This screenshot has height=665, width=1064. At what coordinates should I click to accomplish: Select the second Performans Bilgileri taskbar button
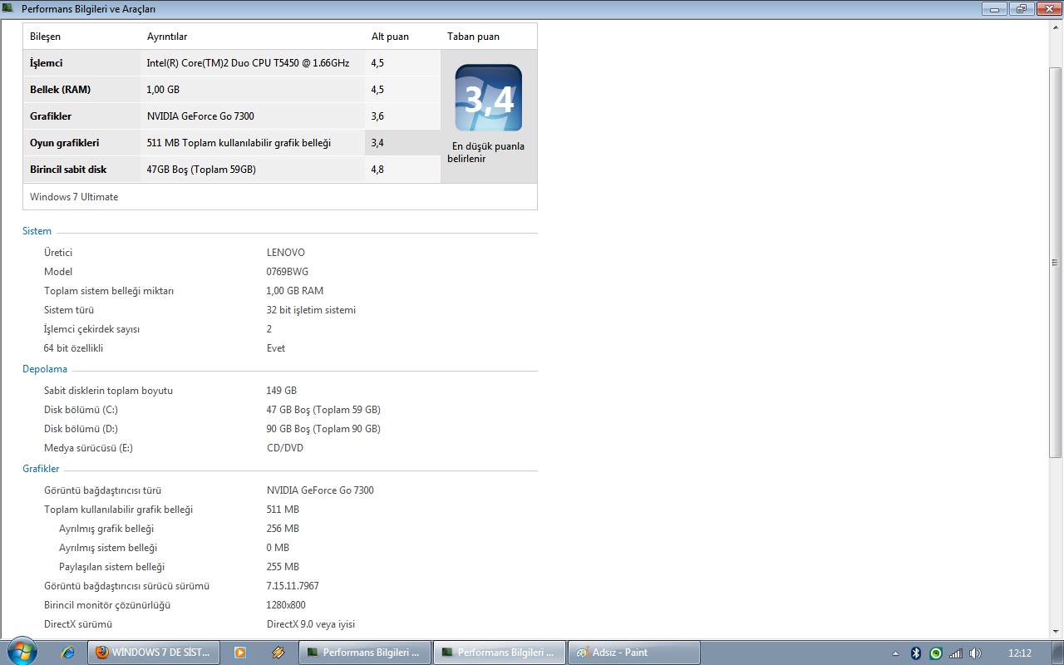click(x=500, y=653)
